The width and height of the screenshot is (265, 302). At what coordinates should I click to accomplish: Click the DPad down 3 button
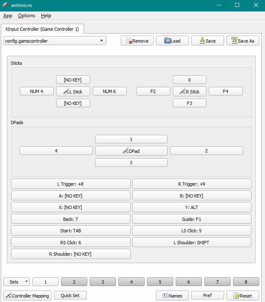(x=131, y=163)
